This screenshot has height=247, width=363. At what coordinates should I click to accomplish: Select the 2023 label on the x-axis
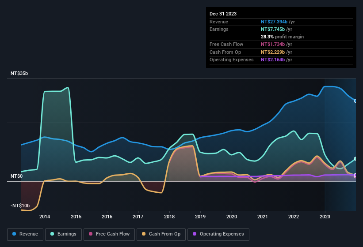coord(325,217)
